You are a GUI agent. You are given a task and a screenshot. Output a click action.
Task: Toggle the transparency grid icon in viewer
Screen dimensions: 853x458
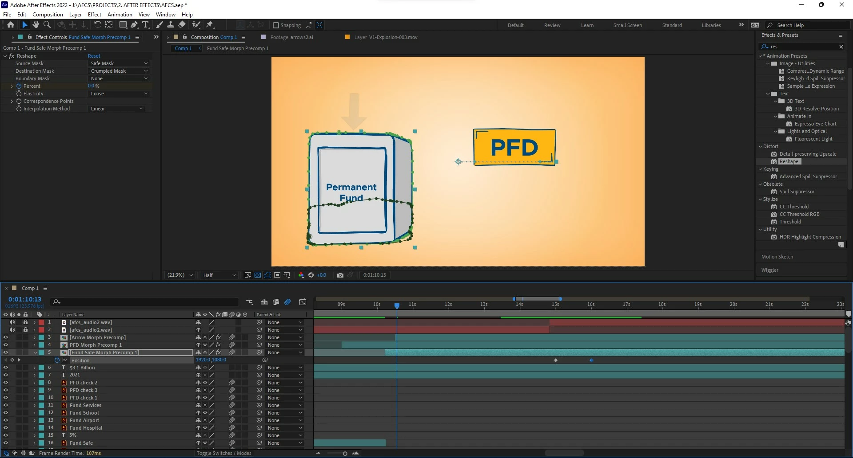click(x=258, y=275)
